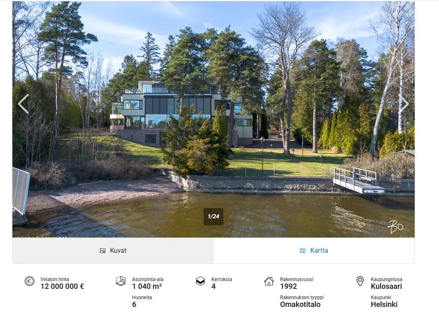Click the Omakotitalo building type value
The image size is (439, 318).
[300, 304]
